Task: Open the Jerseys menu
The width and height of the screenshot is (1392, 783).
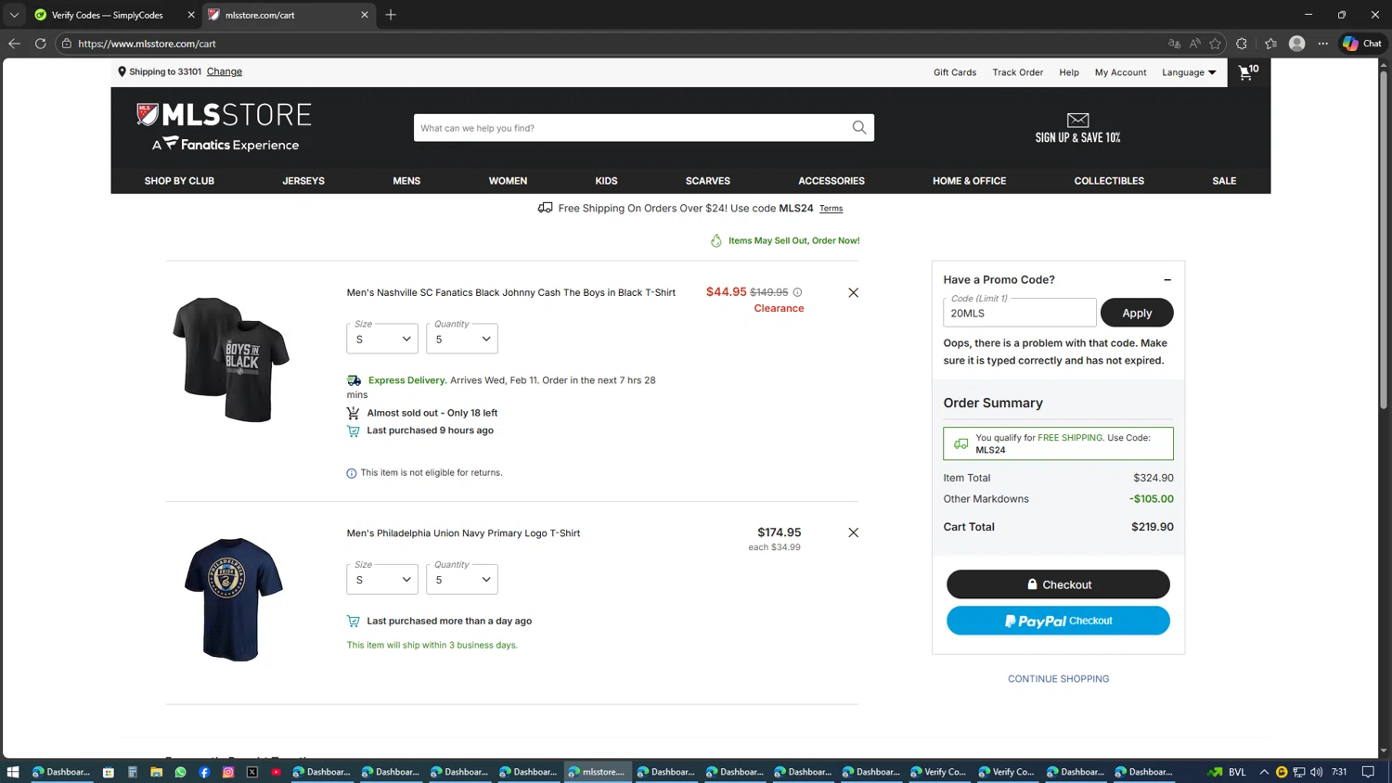Action: point(303,181)
